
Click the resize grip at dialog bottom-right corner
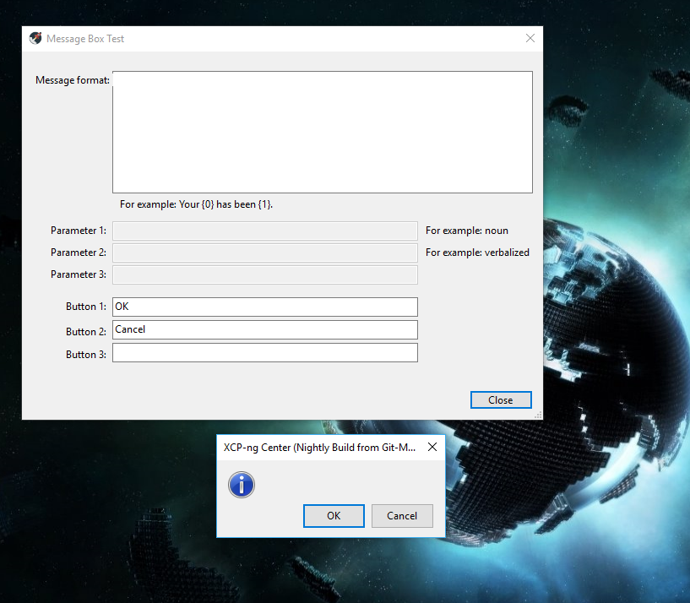click(538, 414)
